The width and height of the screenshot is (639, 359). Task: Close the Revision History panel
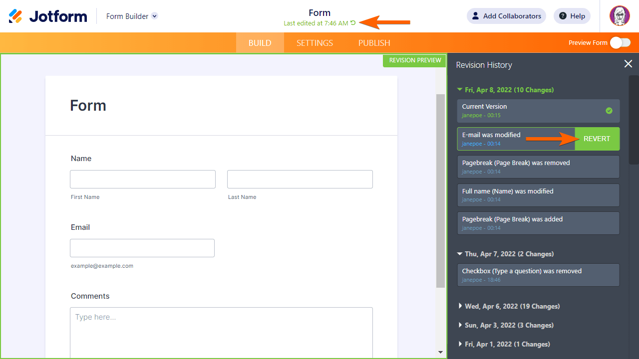(x=628, y=64)
